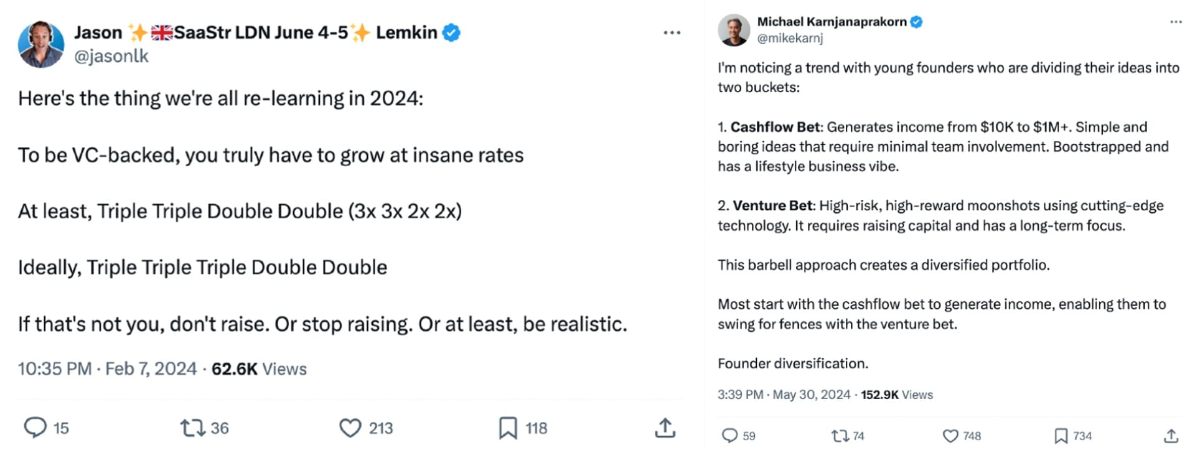Open Jason Lemkin's profile picture

click(x=41, y=44)
